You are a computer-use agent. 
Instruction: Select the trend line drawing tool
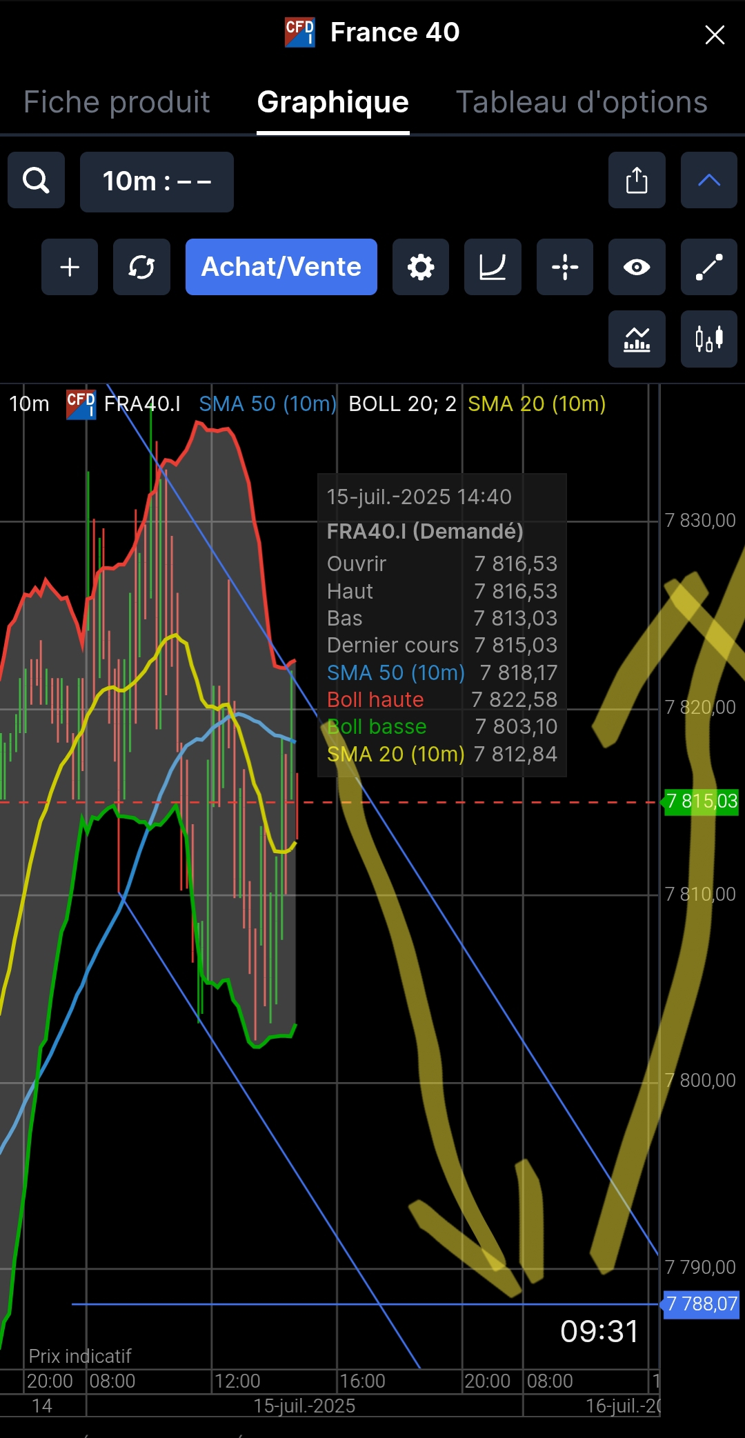click(709, 267)
